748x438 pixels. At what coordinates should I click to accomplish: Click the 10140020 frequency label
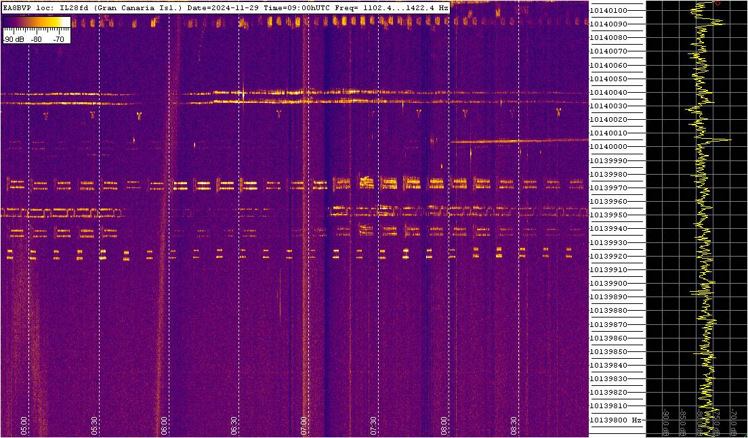coord(608,120)
